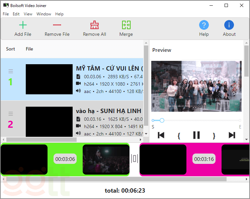Image resolution: width=250 pixels, height=199 pixels.
Task: Open the View menu
Action: click(28, 14)
